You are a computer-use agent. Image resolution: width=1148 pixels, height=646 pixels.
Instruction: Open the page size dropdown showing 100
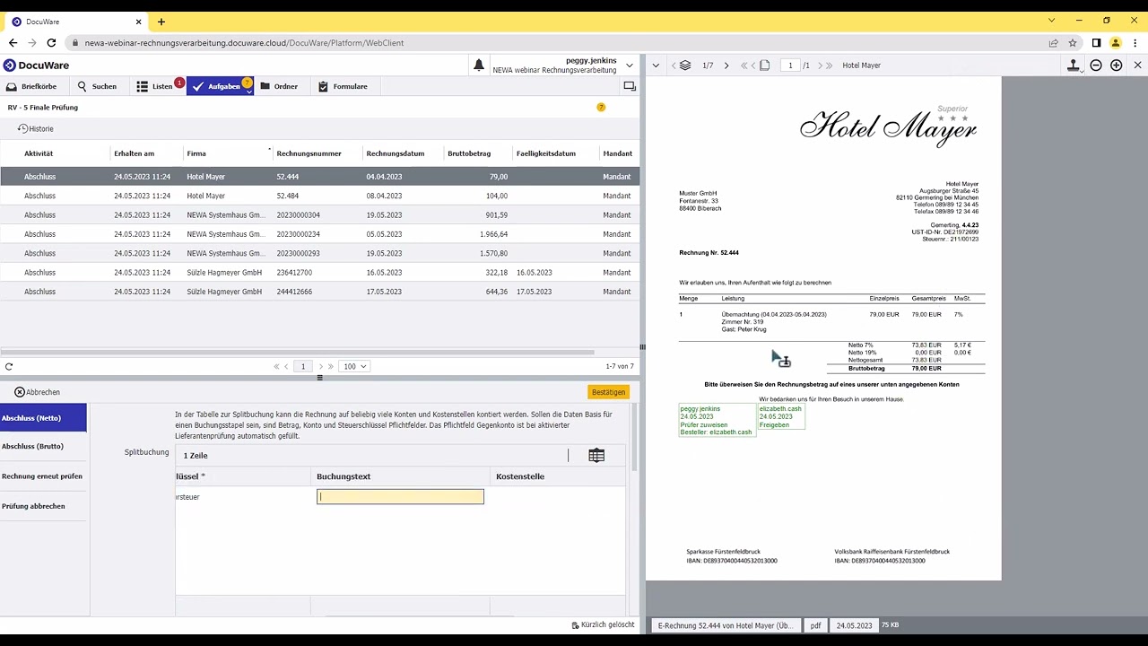355,366
